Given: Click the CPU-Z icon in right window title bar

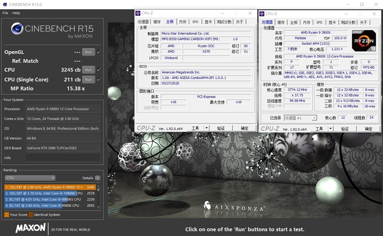Looking at the screenshot, I should [x=262, y=13].
